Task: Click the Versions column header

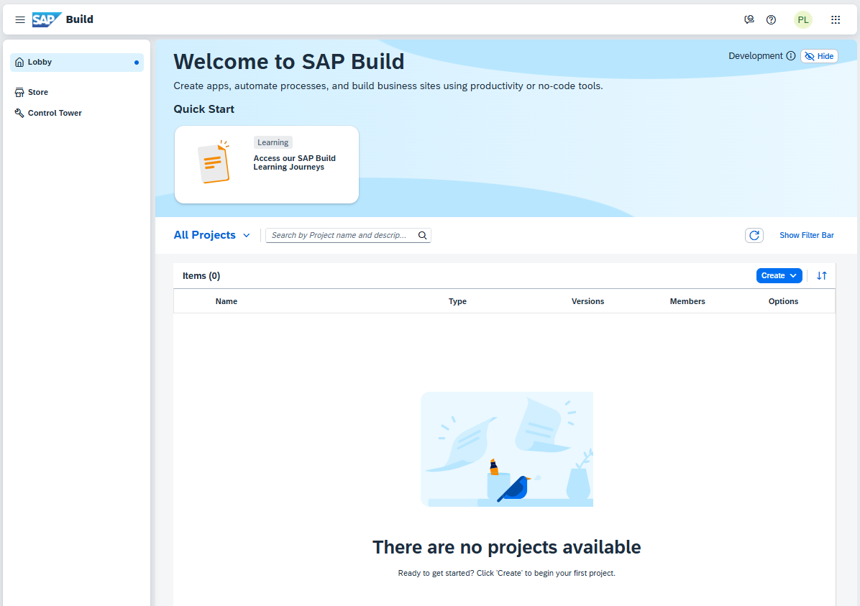Action: coord(587,302)
